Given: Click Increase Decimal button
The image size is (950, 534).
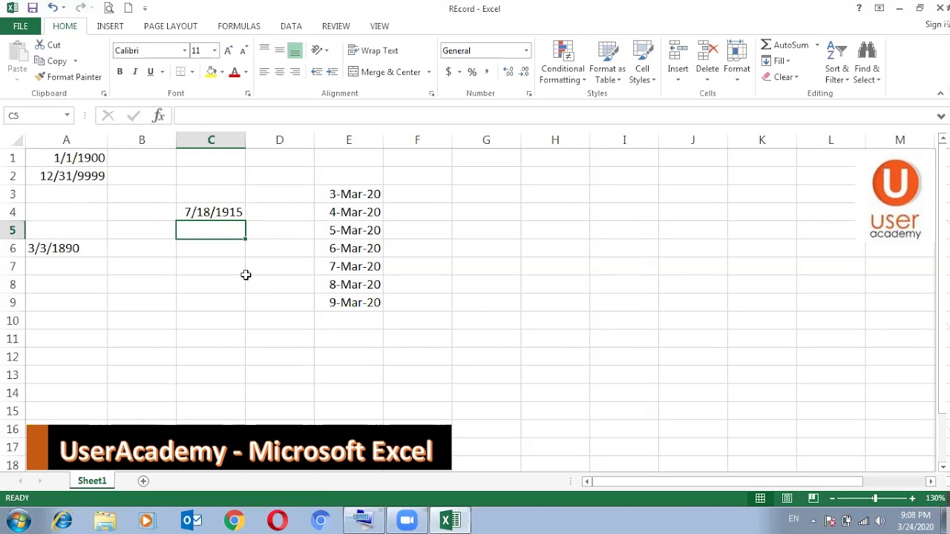Looking at the screenshot, I should (x=508, y=72).
